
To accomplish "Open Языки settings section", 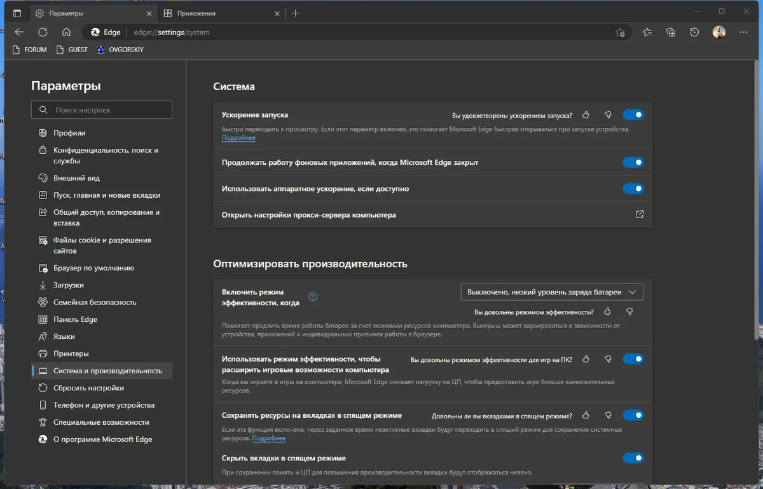I will (x=102, y=337).
